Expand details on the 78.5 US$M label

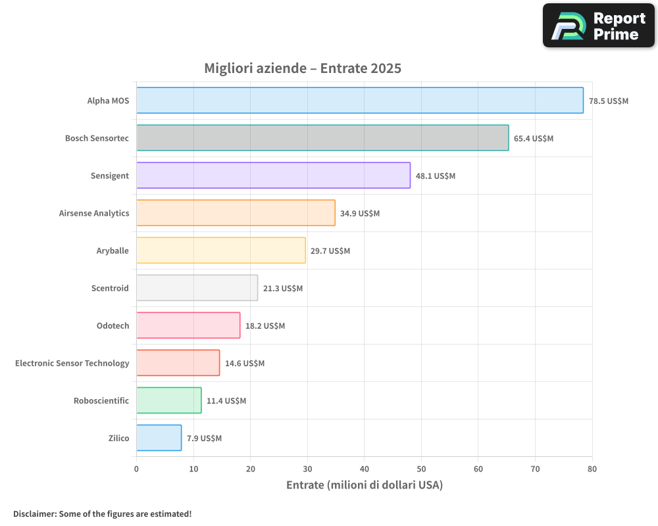607,101
